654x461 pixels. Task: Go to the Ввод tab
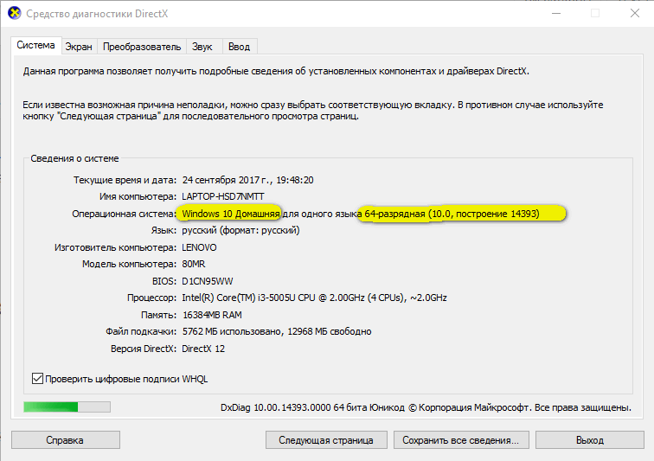[x=239, y=47]
